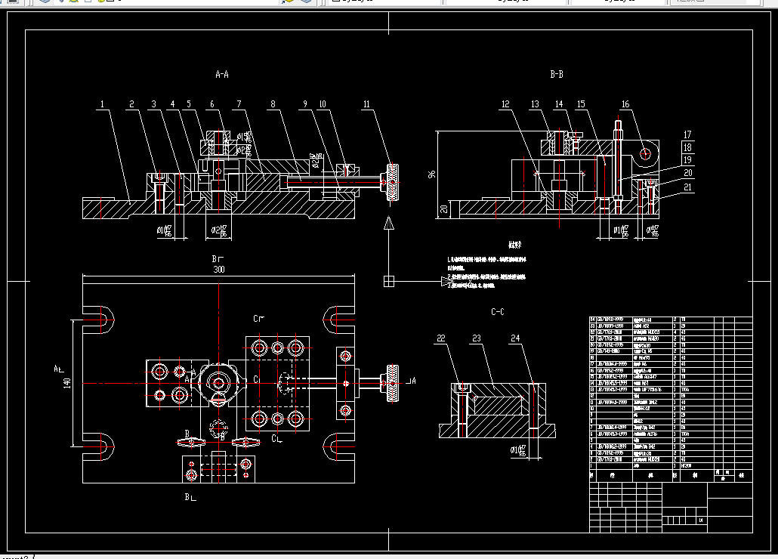Pick part balloon number 14
The width and height of the screenshot is (778, 559).
pos(559,104)
